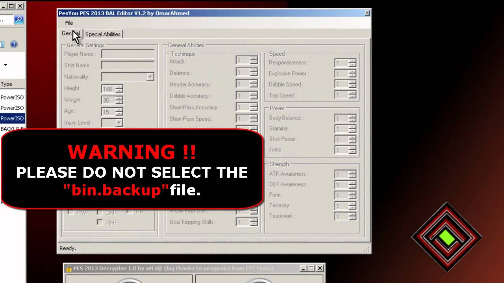Screen dimensions: 504x283
Task: Increase the Attack value with its up arrow
Action: [254, 59]
